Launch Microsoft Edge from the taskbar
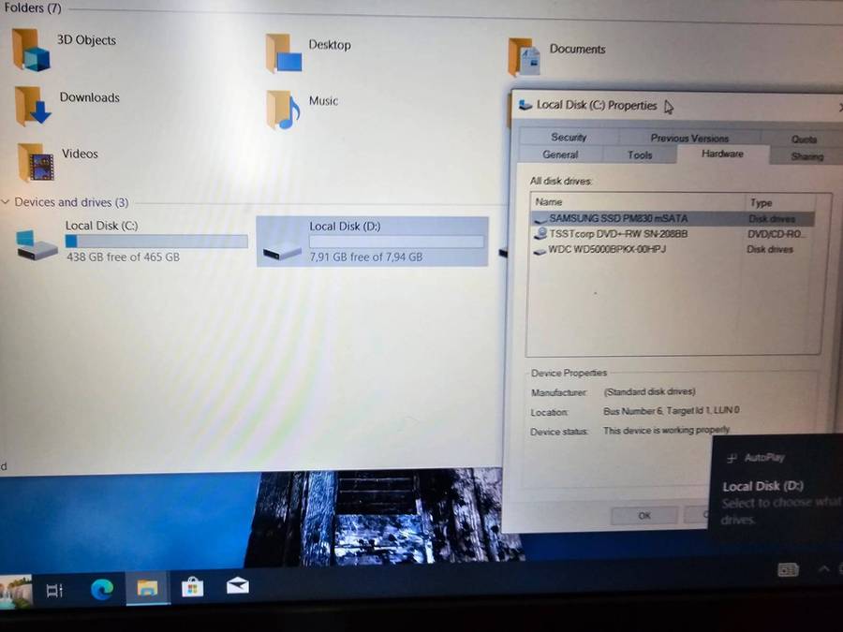This screenshot has width=843, height=632. pyautogui.click(x=101, y=588)
